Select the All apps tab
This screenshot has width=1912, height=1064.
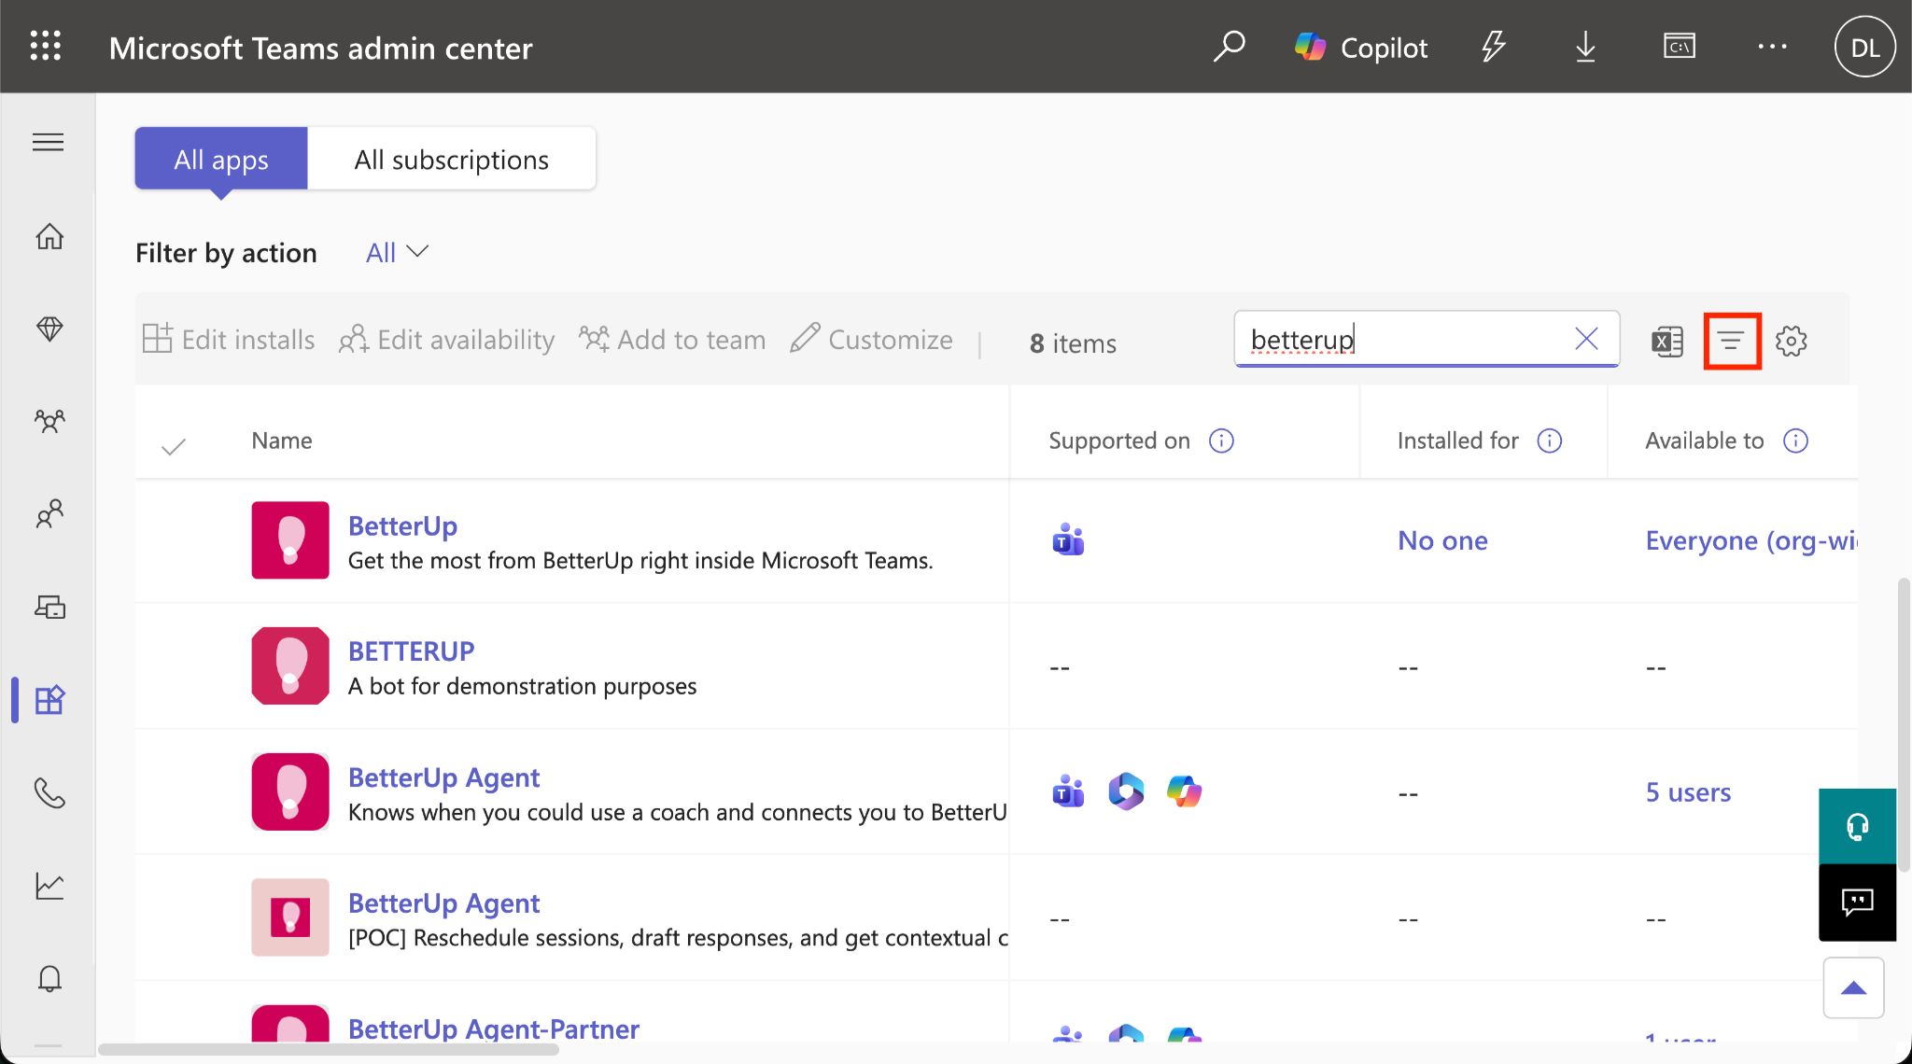tap(221, 160)
